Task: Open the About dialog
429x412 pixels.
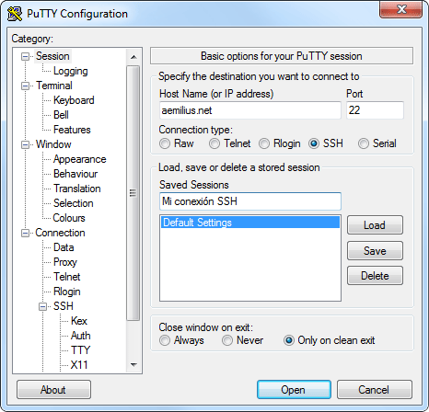Action: tap(53, 390)
